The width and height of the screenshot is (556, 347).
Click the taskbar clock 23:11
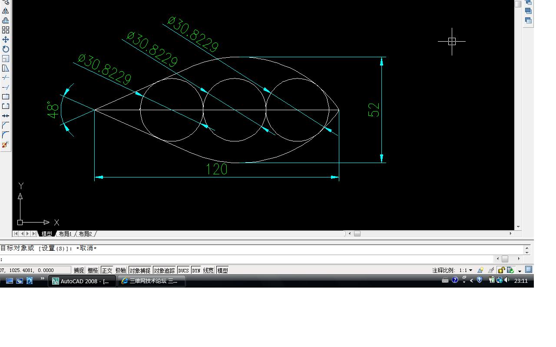coord(521,281)
